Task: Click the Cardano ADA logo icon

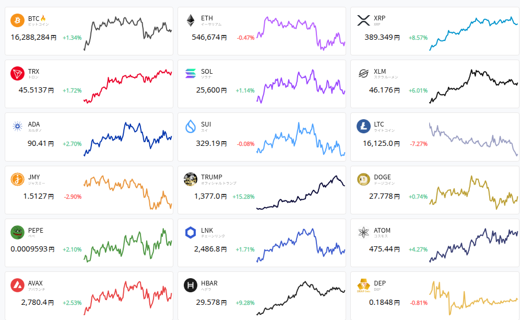Action: (18, 127)
